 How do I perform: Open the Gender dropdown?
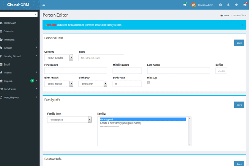pyautogui.click(x=59, y=58)
